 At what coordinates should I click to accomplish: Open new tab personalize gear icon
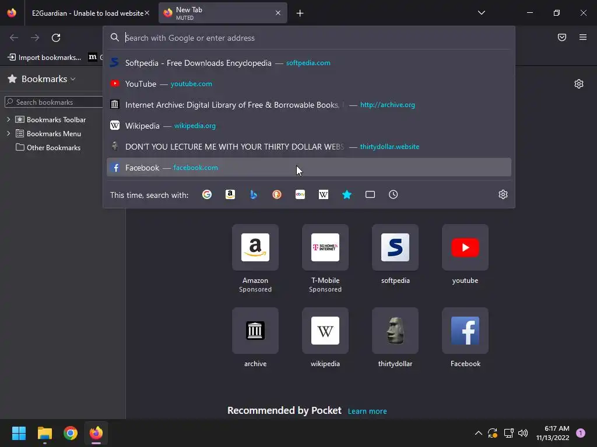click(x=579, y=84)
